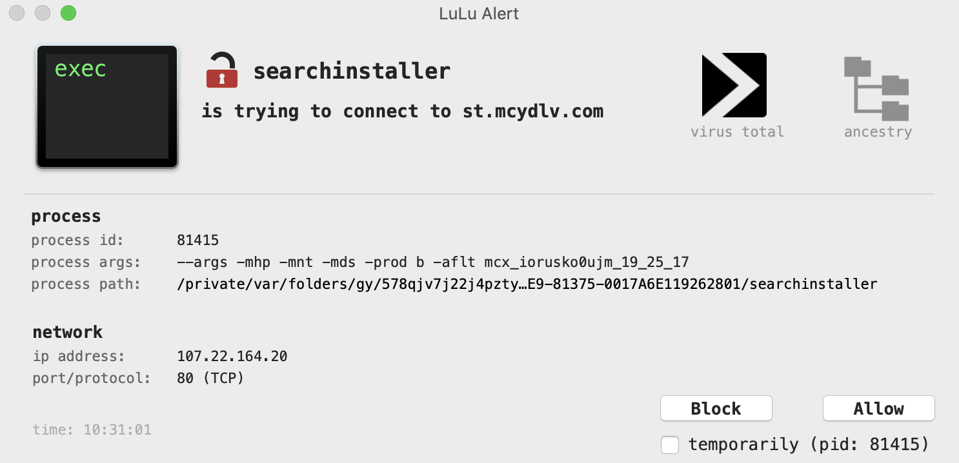Click the process id 81415 value

point(198,241)
